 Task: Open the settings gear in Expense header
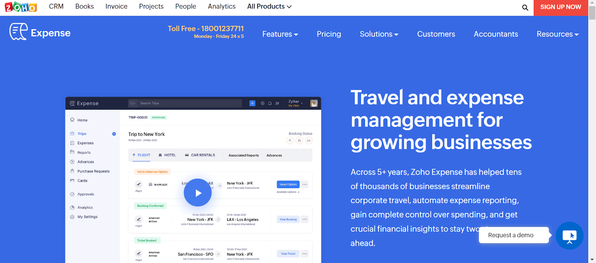(x=263, y=103)
